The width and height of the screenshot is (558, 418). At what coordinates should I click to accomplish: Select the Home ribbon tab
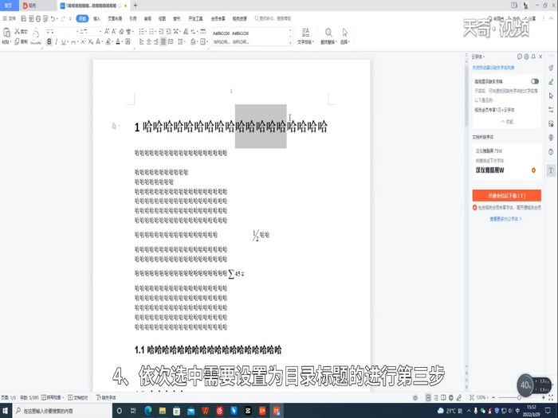[x=81, y=17]
